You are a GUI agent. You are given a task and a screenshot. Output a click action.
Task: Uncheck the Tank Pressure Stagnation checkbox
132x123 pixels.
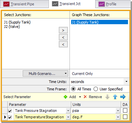pyautogui.click(x=10, y=111)
